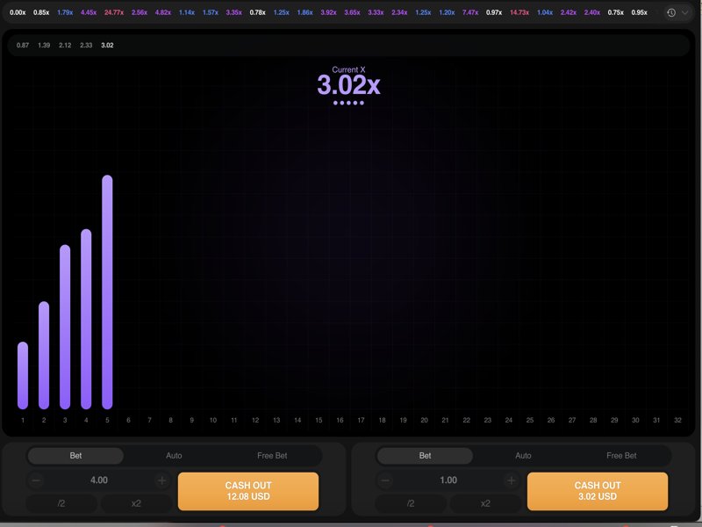Open Free Bet tab in left panel
Image resolution: width=702 pixels, height=527 pixels.
272,456
